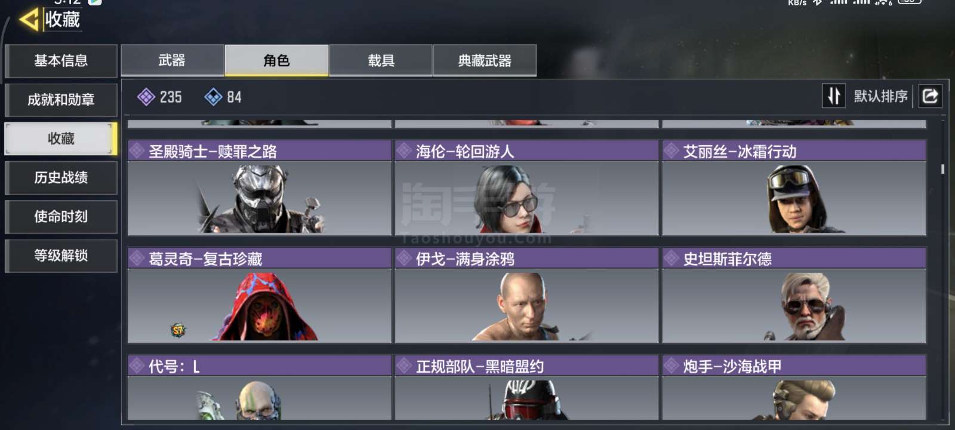
Task: Open 典藏武器 tab
Action: (x=485, y=60)
